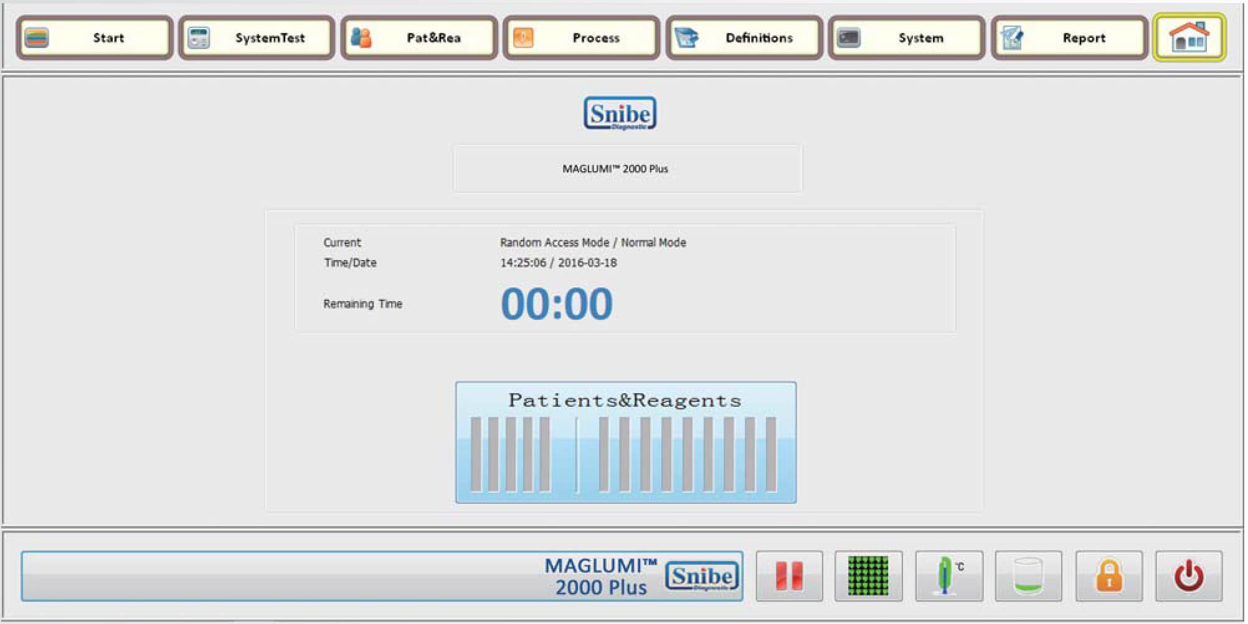This screenshot has height=624, width=1248.
Task: Open the green grid matrix icon
Action: 869,576
